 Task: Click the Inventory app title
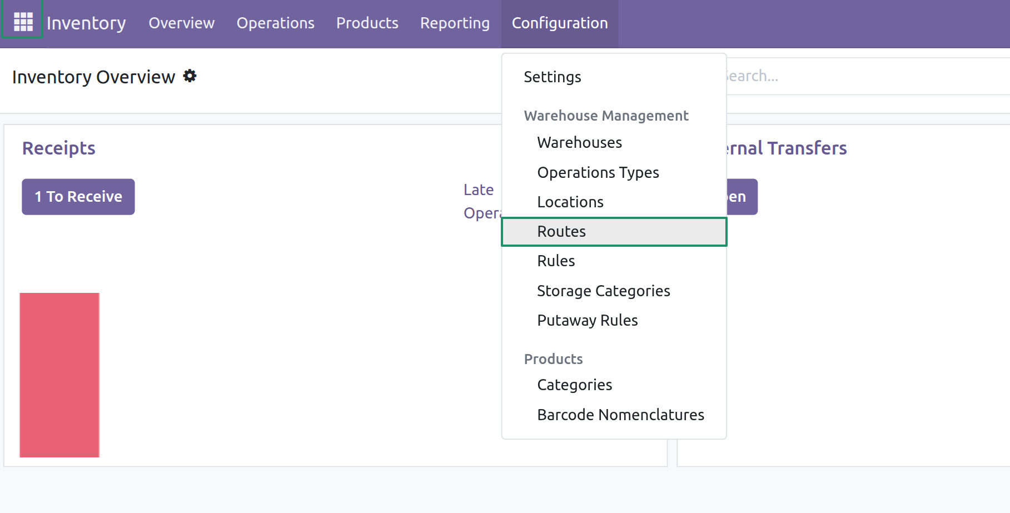(x=86, y=23)
